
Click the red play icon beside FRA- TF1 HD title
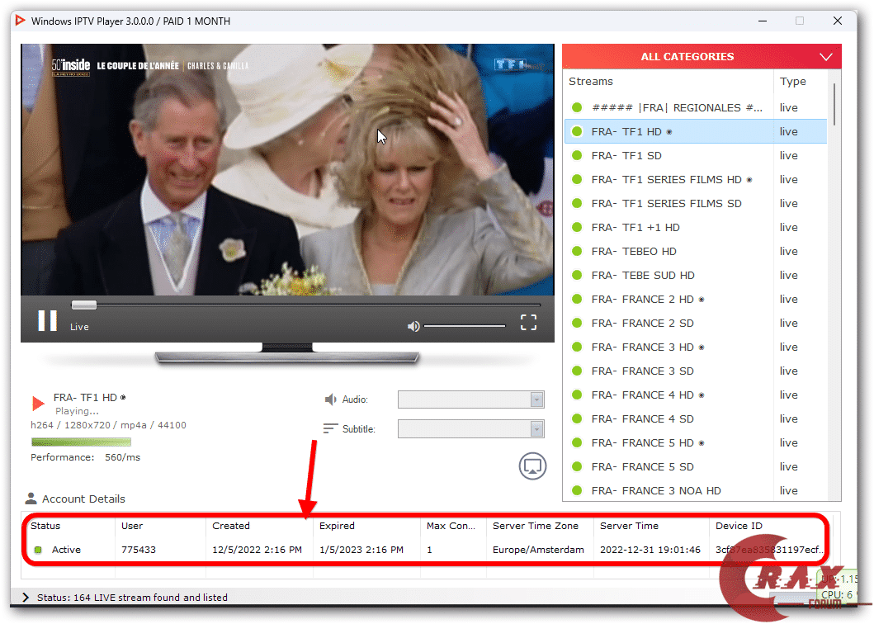[38, 403]
